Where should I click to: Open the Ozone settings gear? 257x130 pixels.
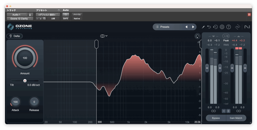[x=222, y=27]
